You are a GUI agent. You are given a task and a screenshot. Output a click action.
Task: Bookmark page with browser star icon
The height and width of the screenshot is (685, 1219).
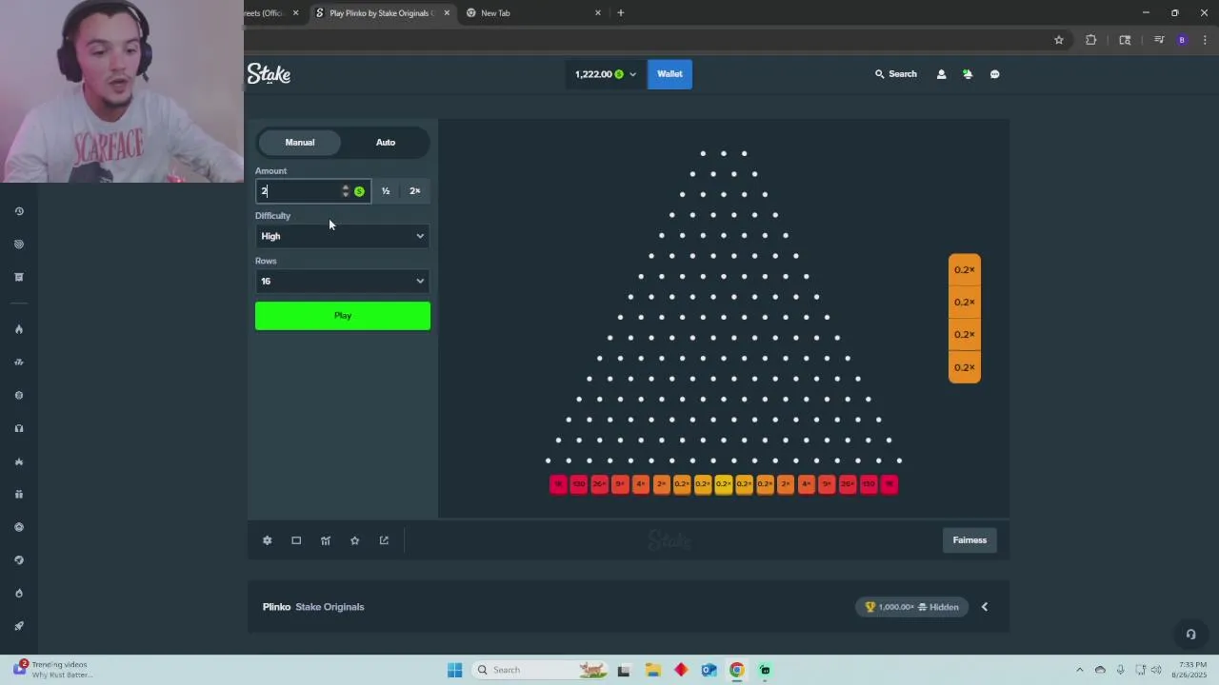[1059, 40]
